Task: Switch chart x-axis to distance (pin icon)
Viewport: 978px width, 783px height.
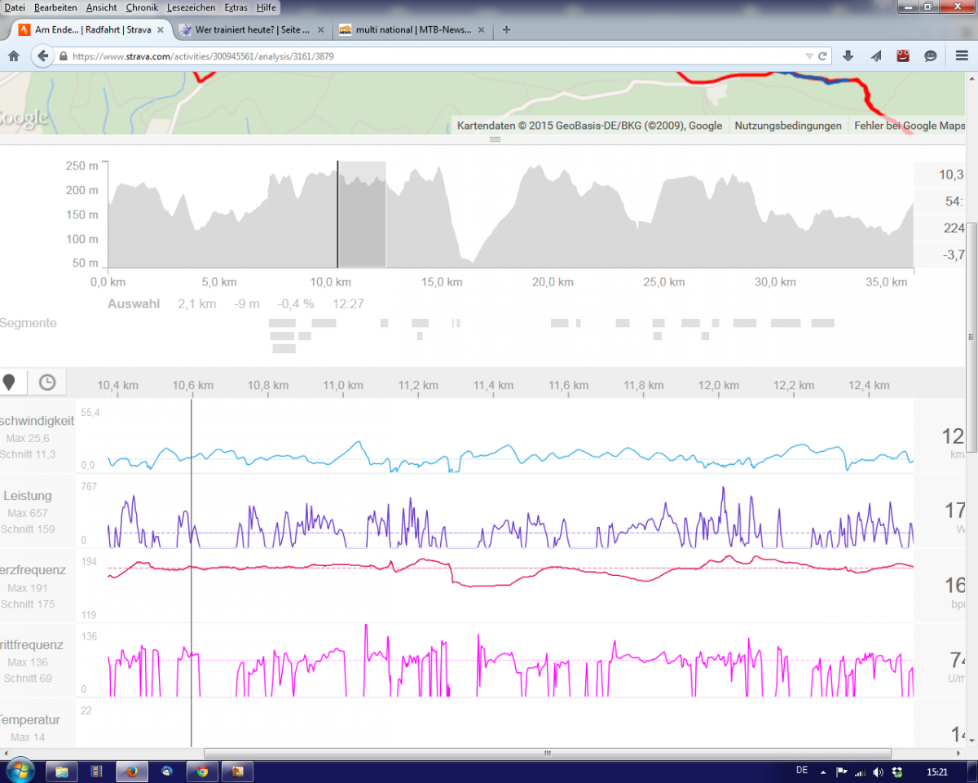Action: point(10,382)
